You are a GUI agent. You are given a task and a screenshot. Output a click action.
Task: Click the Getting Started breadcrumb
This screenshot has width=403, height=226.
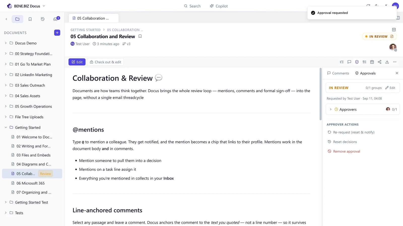tap(85, 30)
